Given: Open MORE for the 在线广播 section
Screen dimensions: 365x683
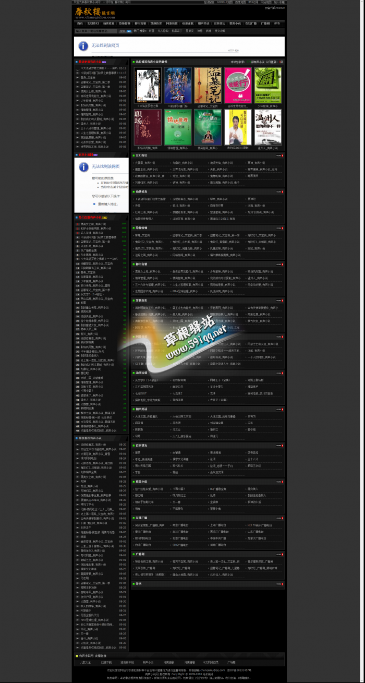Looking at the screenshot, I should click(279, 518).
